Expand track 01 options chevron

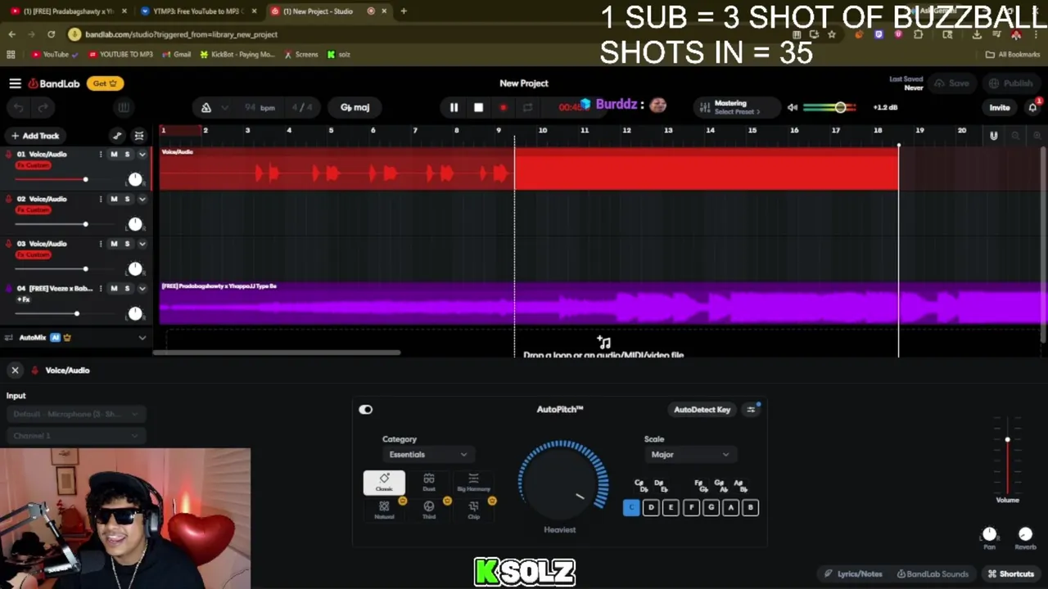(142, 154)
